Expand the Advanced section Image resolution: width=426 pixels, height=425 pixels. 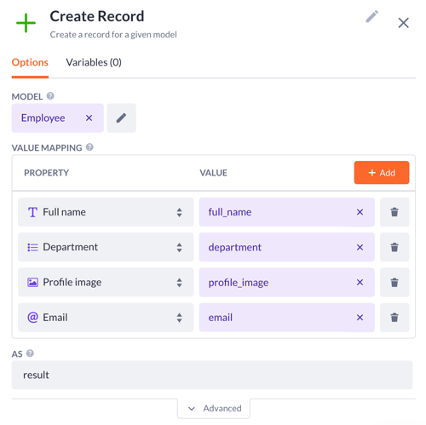coord(214,408)
